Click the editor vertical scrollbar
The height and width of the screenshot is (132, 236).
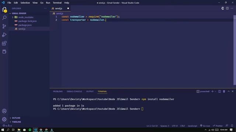point(235,50)
